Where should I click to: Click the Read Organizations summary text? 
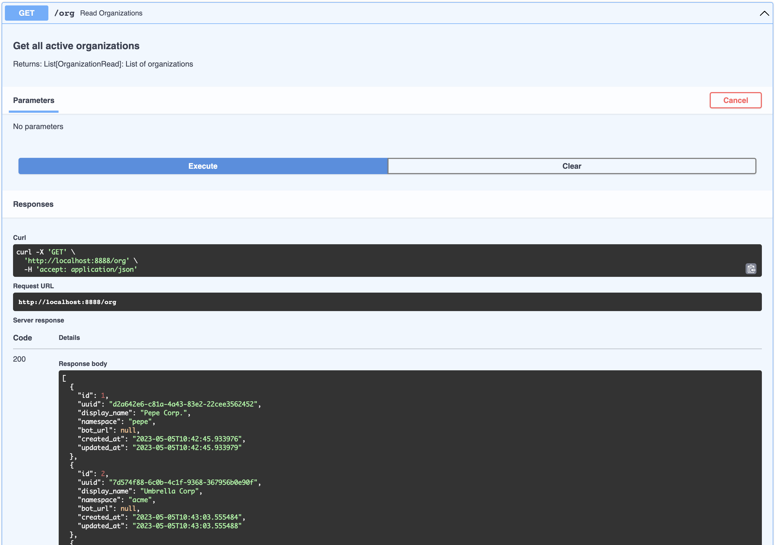pyautogui.click(x=111, y=13)
